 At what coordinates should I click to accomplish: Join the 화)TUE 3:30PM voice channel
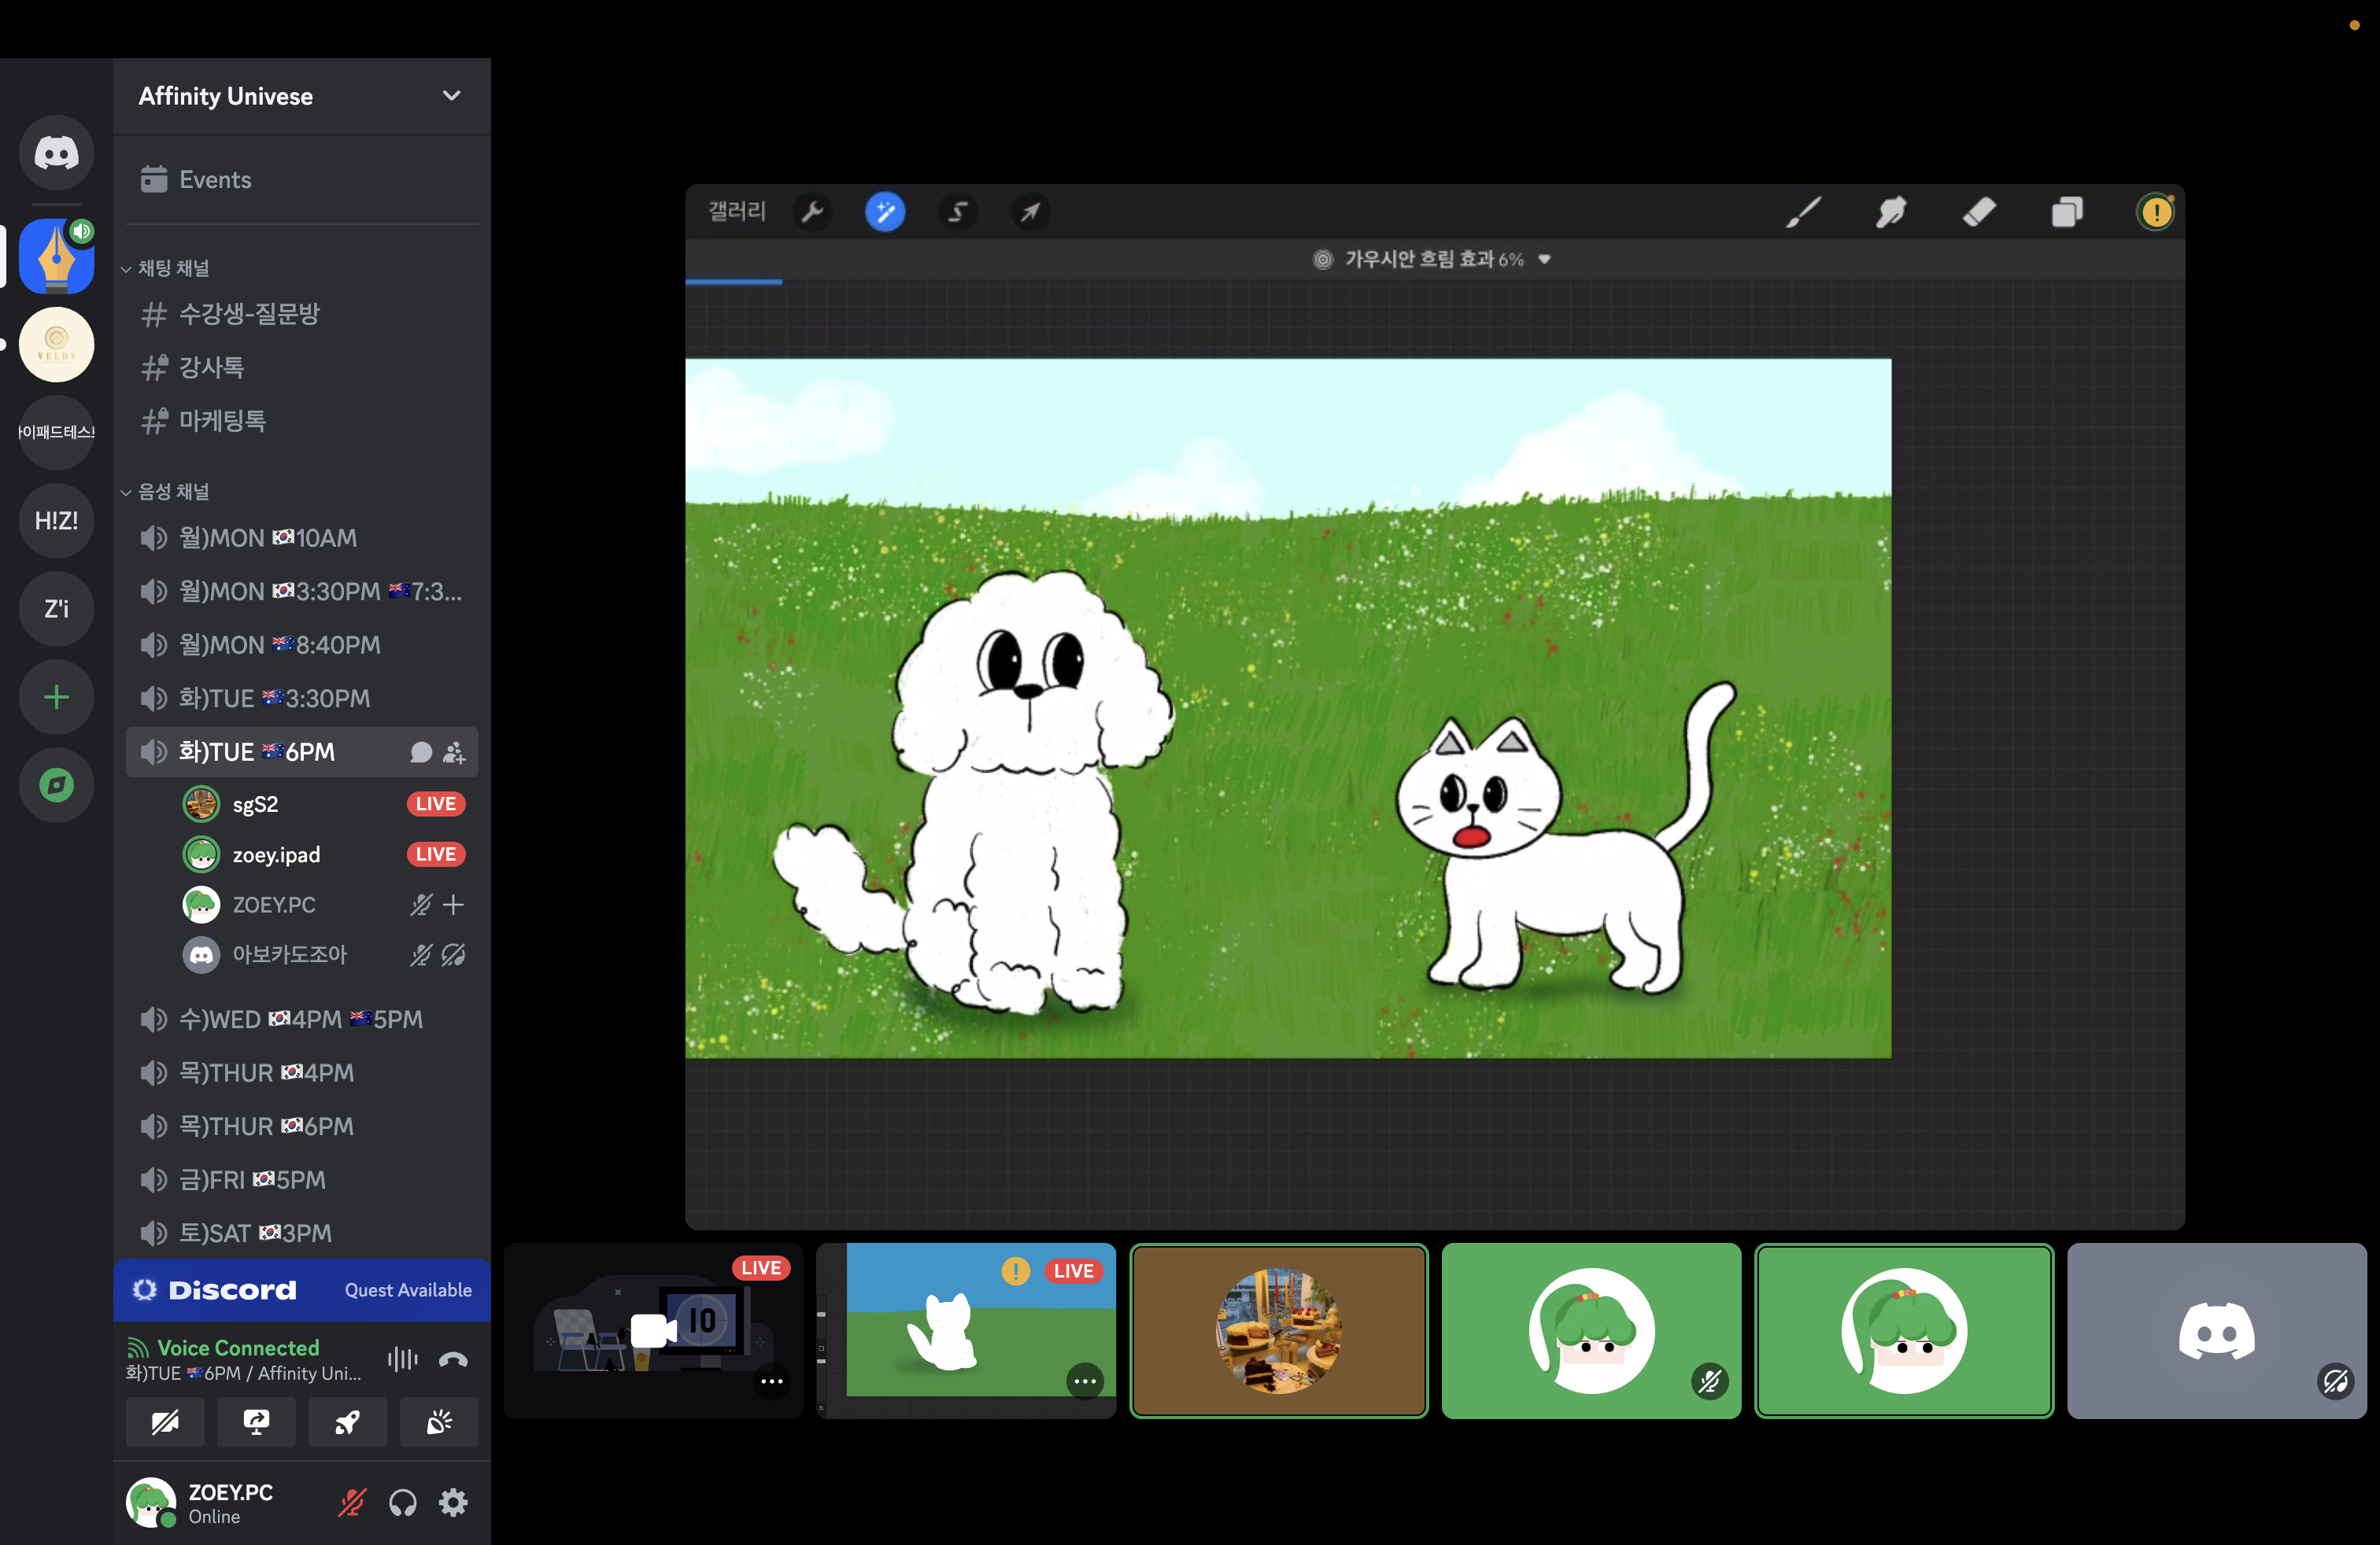302,699
